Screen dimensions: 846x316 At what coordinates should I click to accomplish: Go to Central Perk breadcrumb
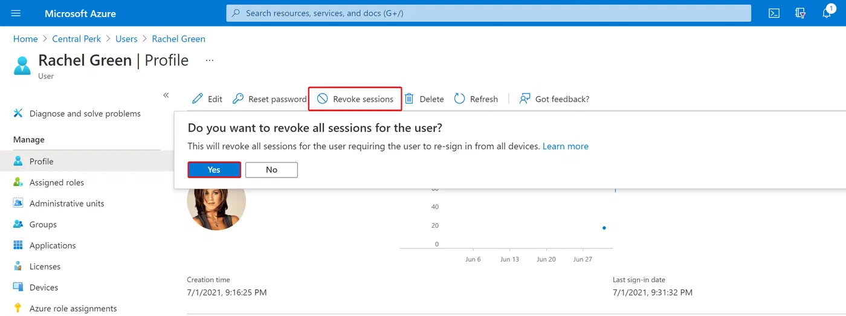[76, 39]
